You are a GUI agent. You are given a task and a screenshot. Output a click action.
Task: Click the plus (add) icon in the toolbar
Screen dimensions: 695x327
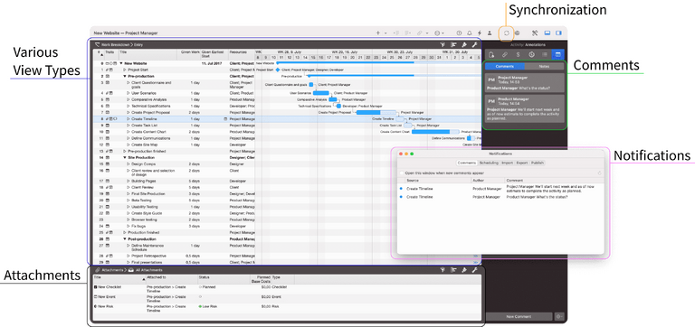click(377, 33)
